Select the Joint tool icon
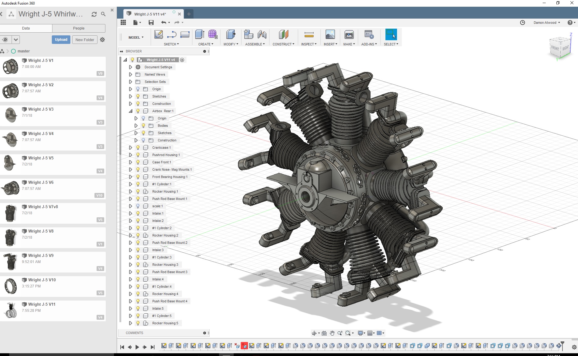This screenshot has height=356, width=578. [262, 34]
